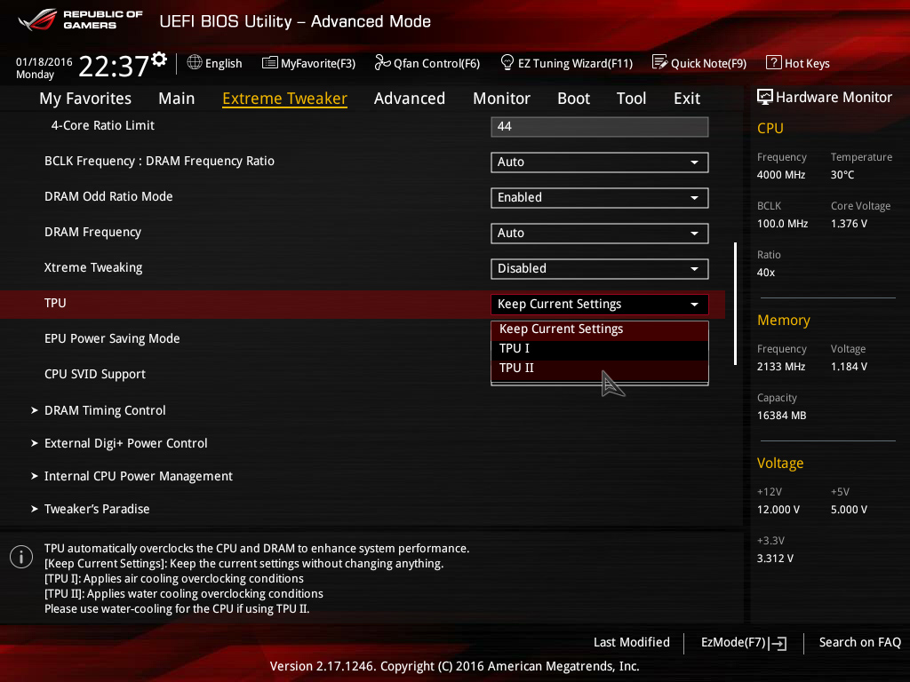
Task: Show Hot Keys text button
Action: tap(807, 63)
